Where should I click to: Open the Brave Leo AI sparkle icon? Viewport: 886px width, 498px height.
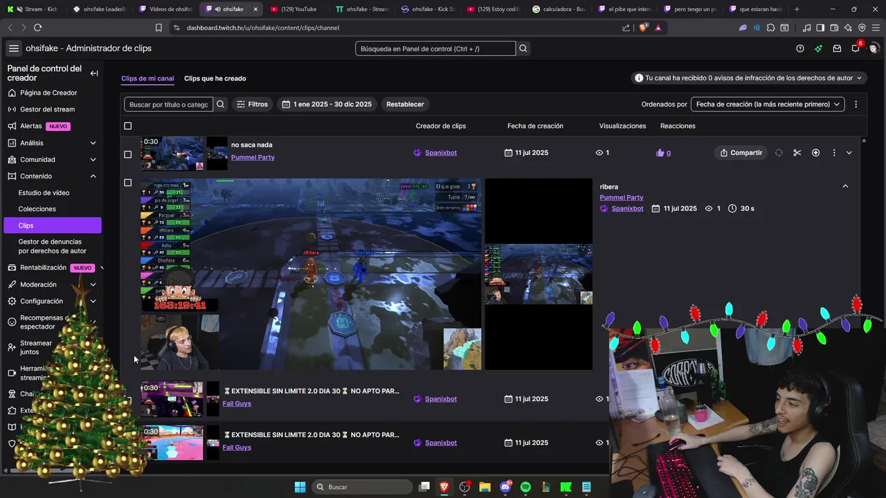click(x=848, y=28)
